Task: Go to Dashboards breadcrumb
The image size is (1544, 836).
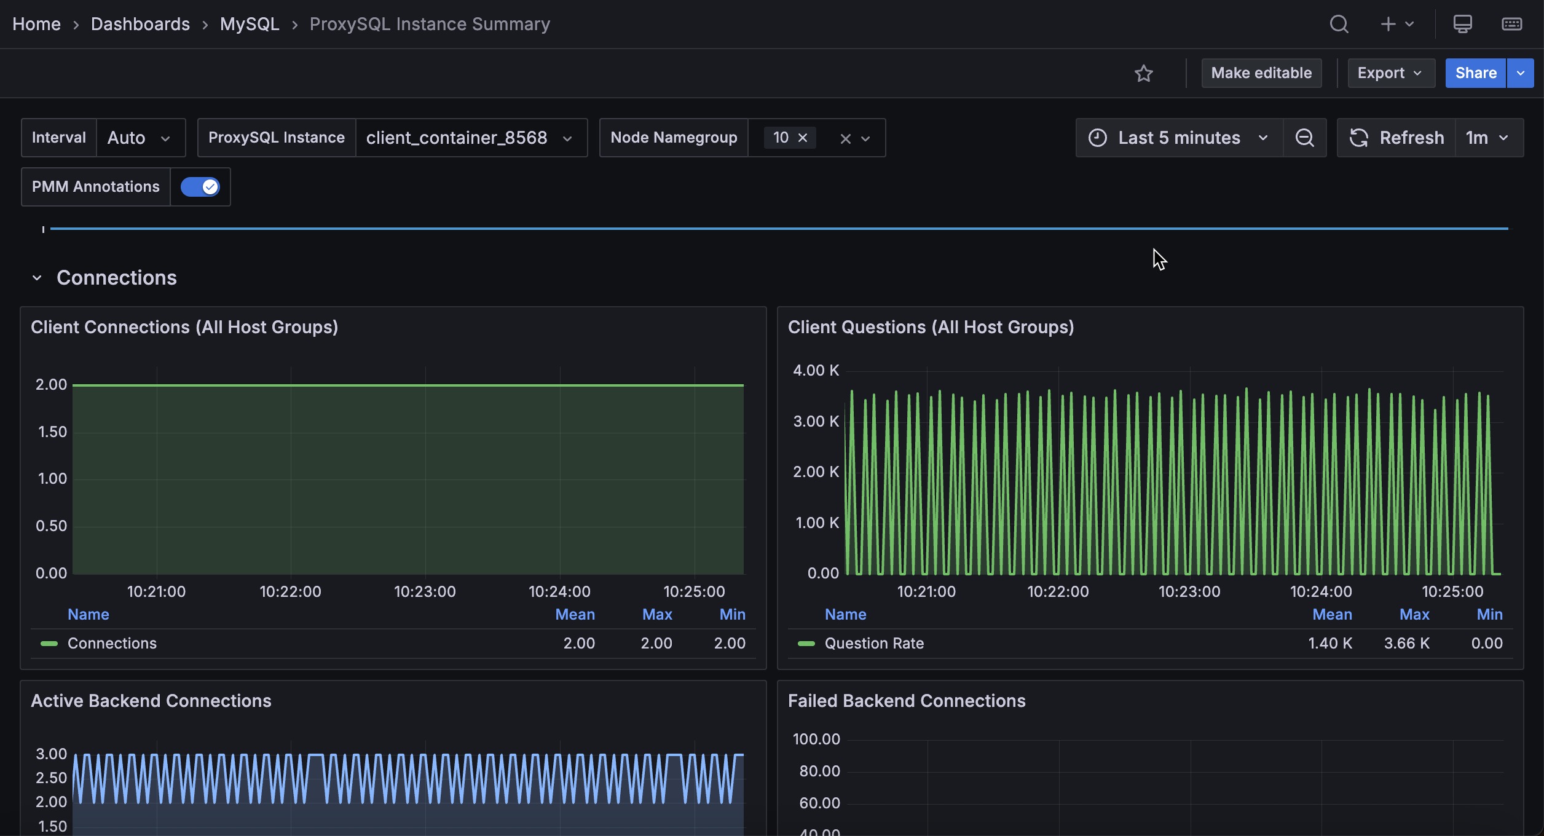Action: point(140,24)
